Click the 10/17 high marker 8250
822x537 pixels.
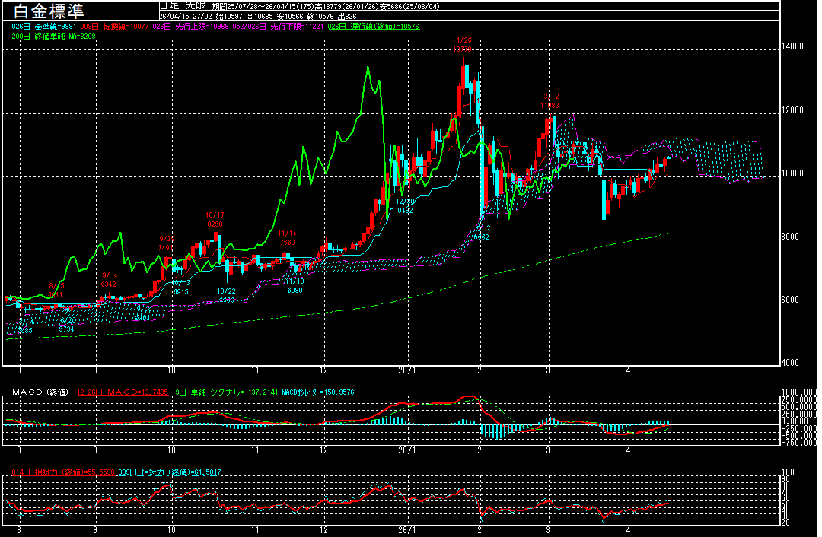click(x=215, y=220)
